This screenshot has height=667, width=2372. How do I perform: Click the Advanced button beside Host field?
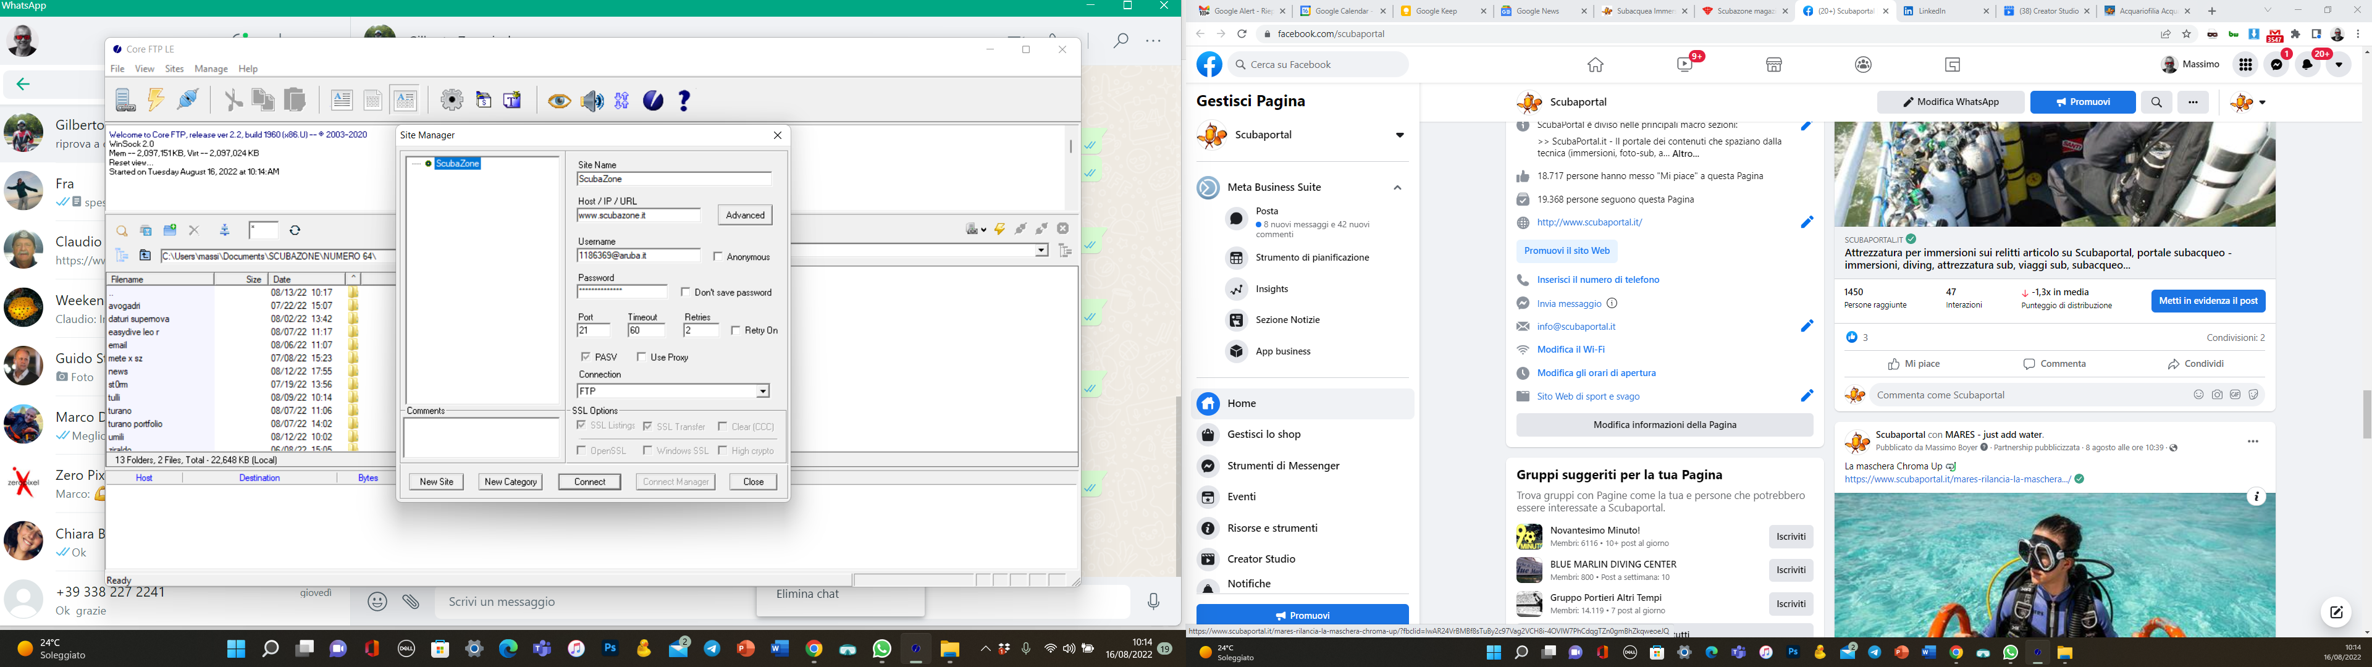point(745,216)
